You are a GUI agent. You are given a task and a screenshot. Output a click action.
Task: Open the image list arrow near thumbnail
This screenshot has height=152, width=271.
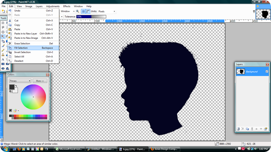click(x=254, y=12)
